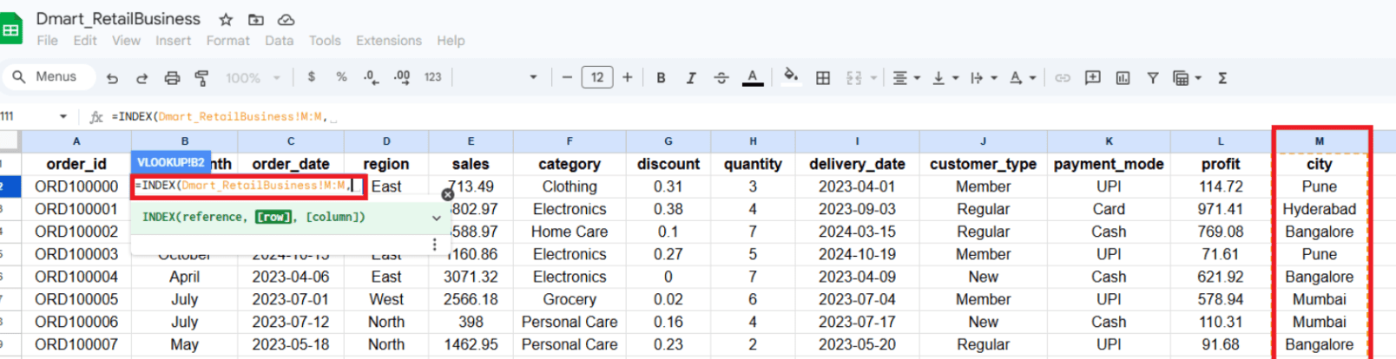Click the font size 12 field
1396x359 pixels.
(597, 78)
